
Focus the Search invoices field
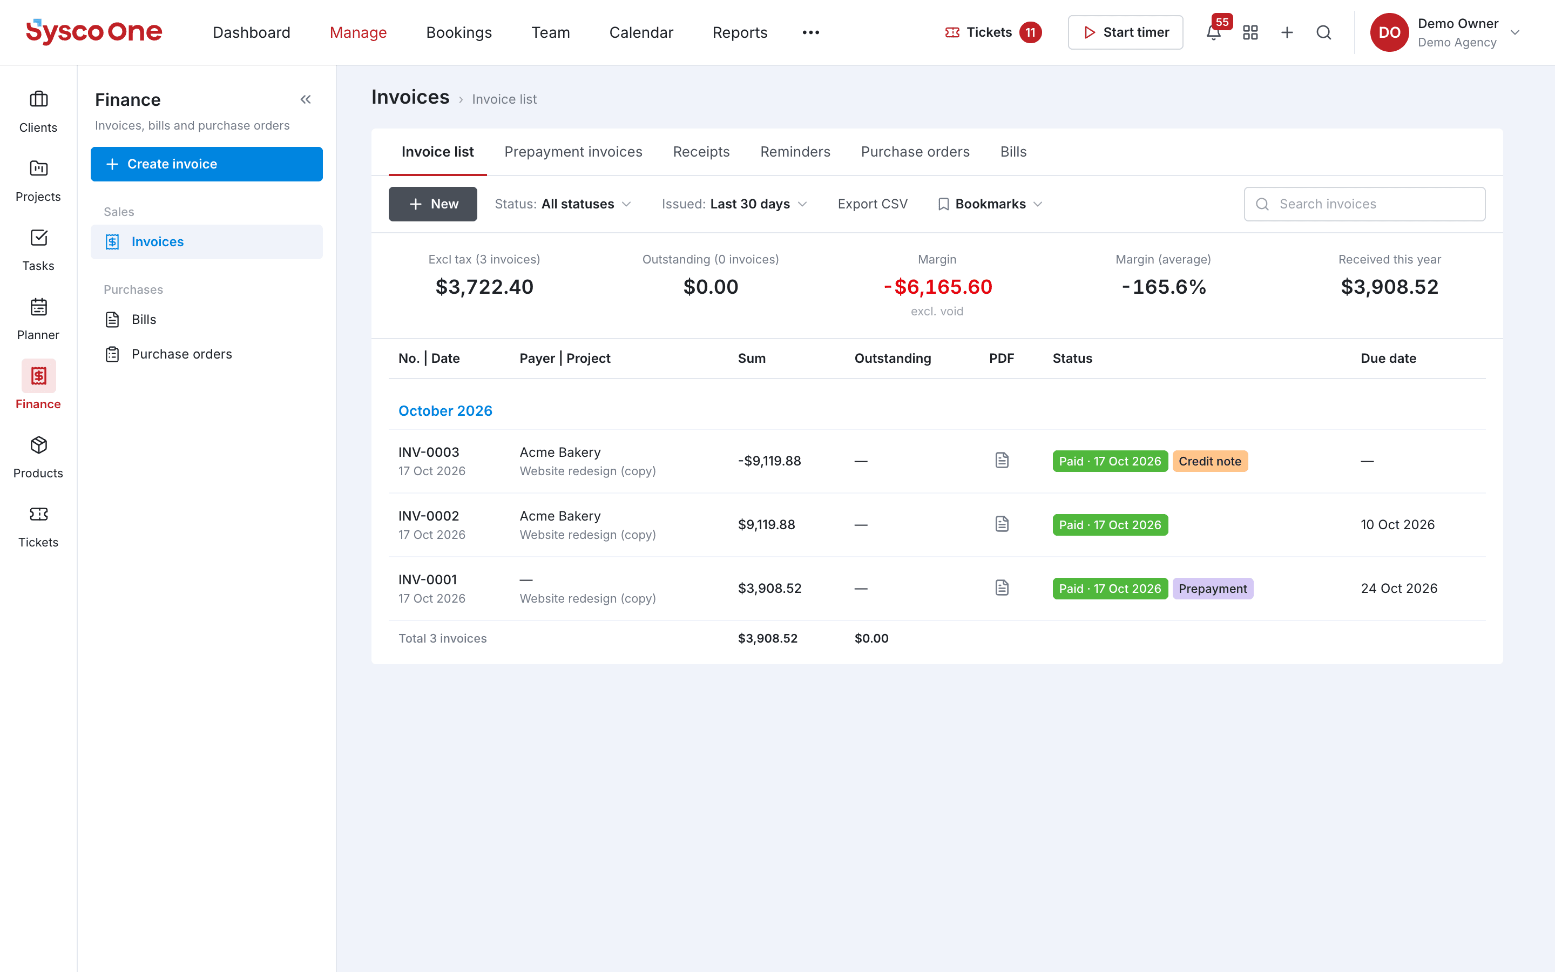1364,204
